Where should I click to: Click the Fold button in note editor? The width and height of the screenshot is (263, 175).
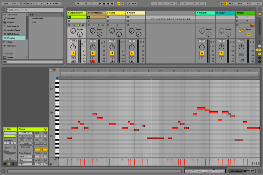[53, 70]
